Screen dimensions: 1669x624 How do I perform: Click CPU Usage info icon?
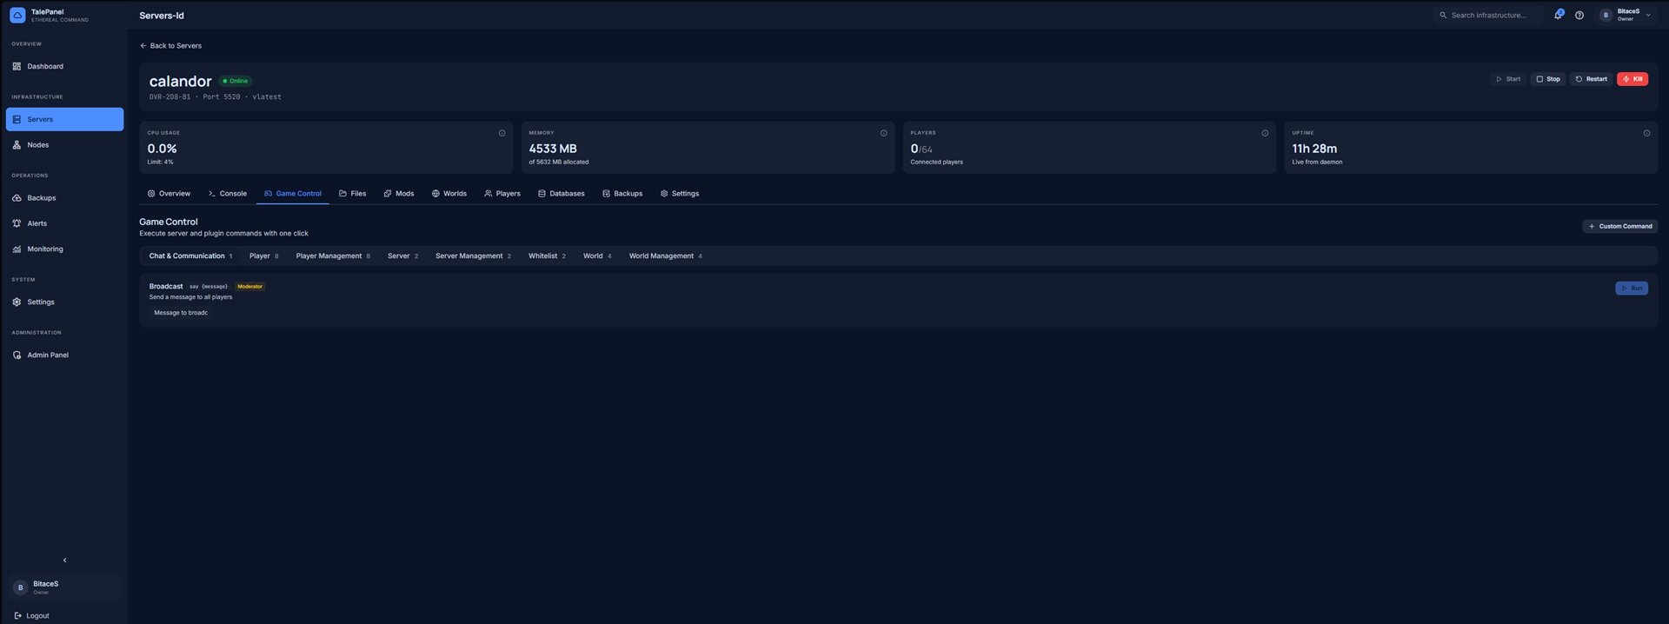tap(502, 133)
